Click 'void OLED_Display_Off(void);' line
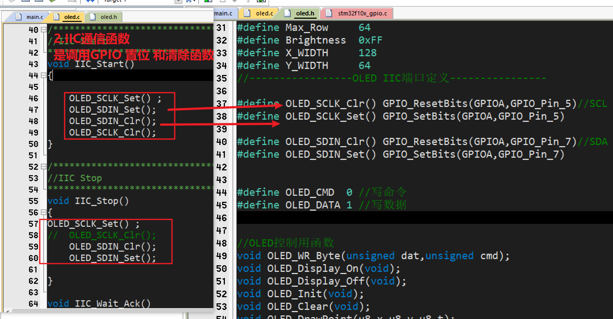613x319 pixels. (x=322, y=281)
